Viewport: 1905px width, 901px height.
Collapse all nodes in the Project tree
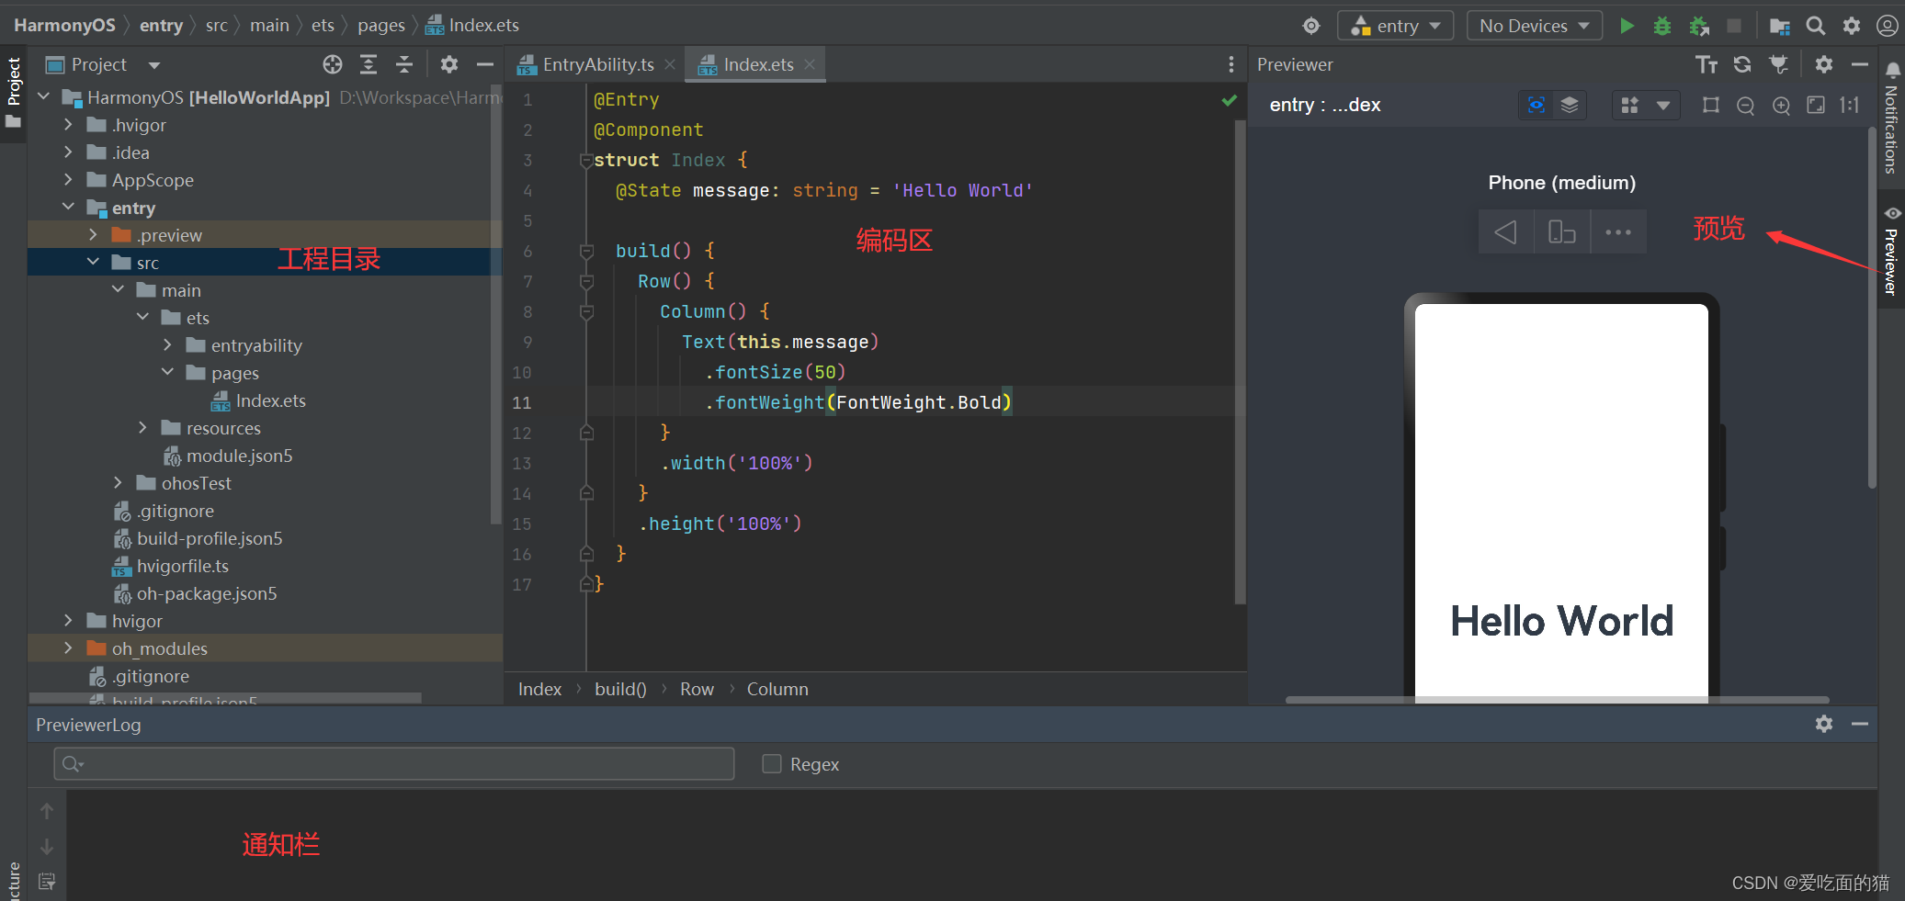404,64
